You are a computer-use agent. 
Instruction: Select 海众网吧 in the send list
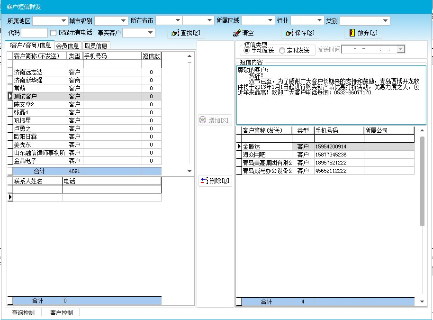(x=325, y=155)
